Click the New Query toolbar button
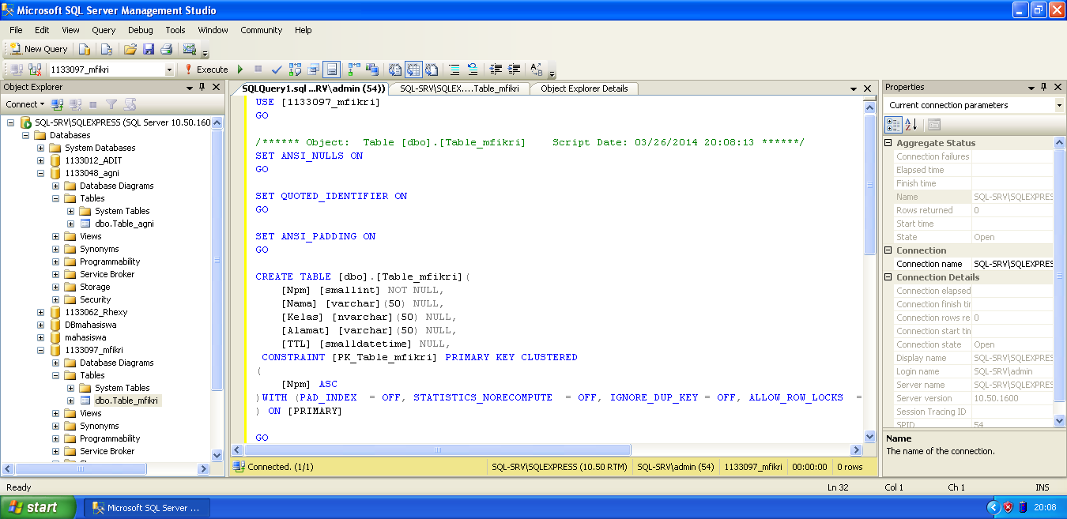Screen dimensions: 1067x519 coord(39,49)
